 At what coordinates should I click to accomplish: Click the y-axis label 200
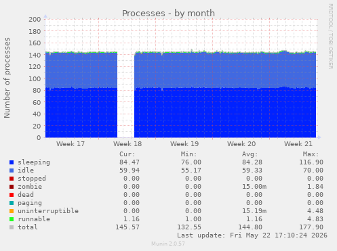(35, 20)
